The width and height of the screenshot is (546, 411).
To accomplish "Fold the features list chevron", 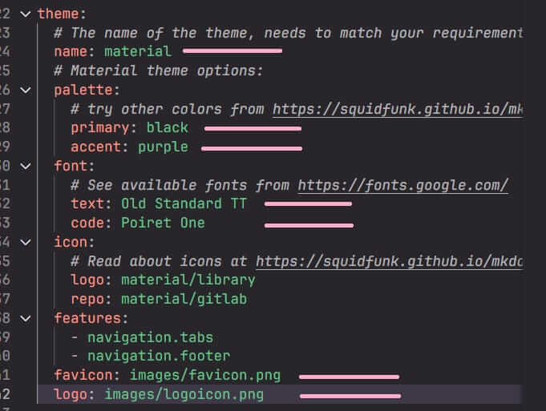I will pos(25,318).
